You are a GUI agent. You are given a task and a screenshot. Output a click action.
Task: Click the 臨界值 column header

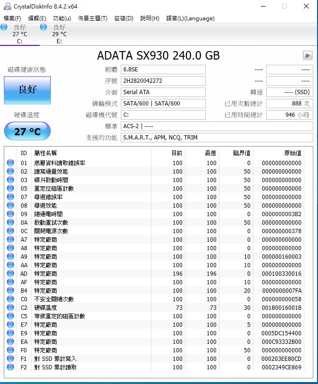pos(242,153)
